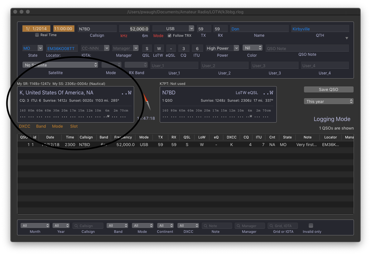Click the eQSL status field

coord(171,48)
